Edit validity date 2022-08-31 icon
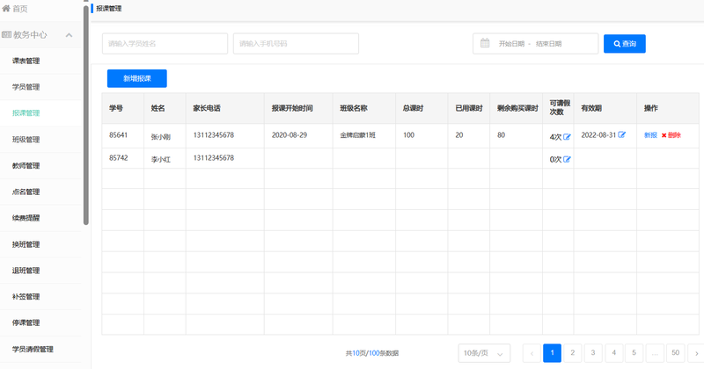This screenshot has height=369, width=704. (x=622, y=134)
